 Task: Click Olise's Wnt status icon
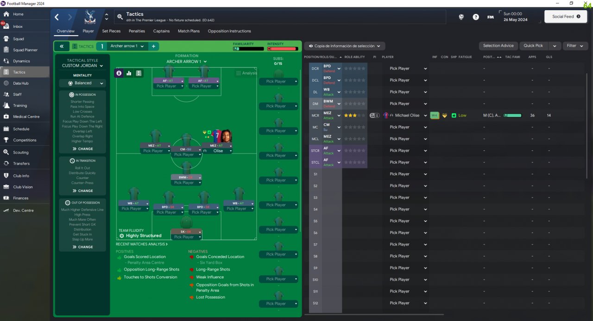pyautogui.click(x=435, y=115)
